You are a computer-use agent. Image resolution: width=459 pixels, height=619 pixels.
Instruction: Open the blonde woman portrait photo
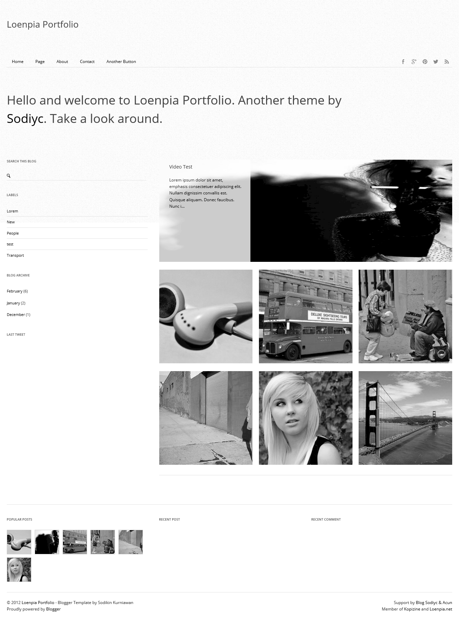pyautogui.click(x=306, y=418)
